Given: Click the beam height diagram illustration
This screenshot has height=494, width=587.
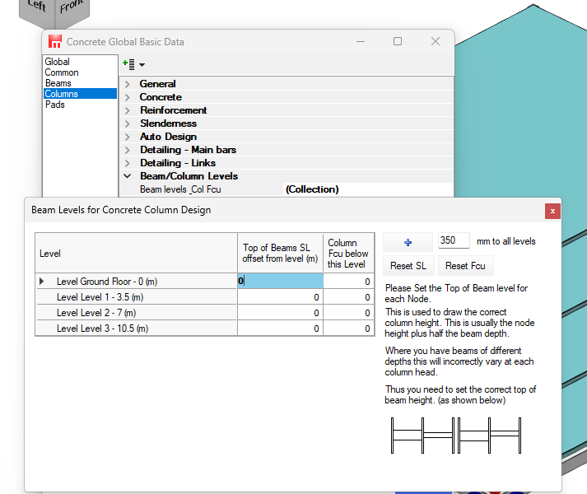Looking at the screenshot, I should coord(456,436).
